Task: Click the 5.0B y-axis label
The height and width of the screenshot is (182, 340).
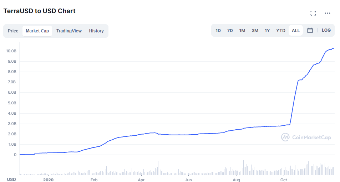Action: point(12,103)
